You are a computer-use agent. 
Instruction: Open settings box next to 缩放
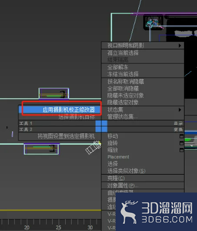(x=181, y=150)
